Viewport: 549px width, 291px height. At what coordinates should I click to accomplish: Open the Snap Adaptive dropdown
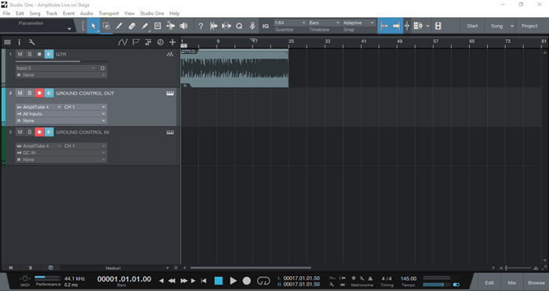pos(358,23)
